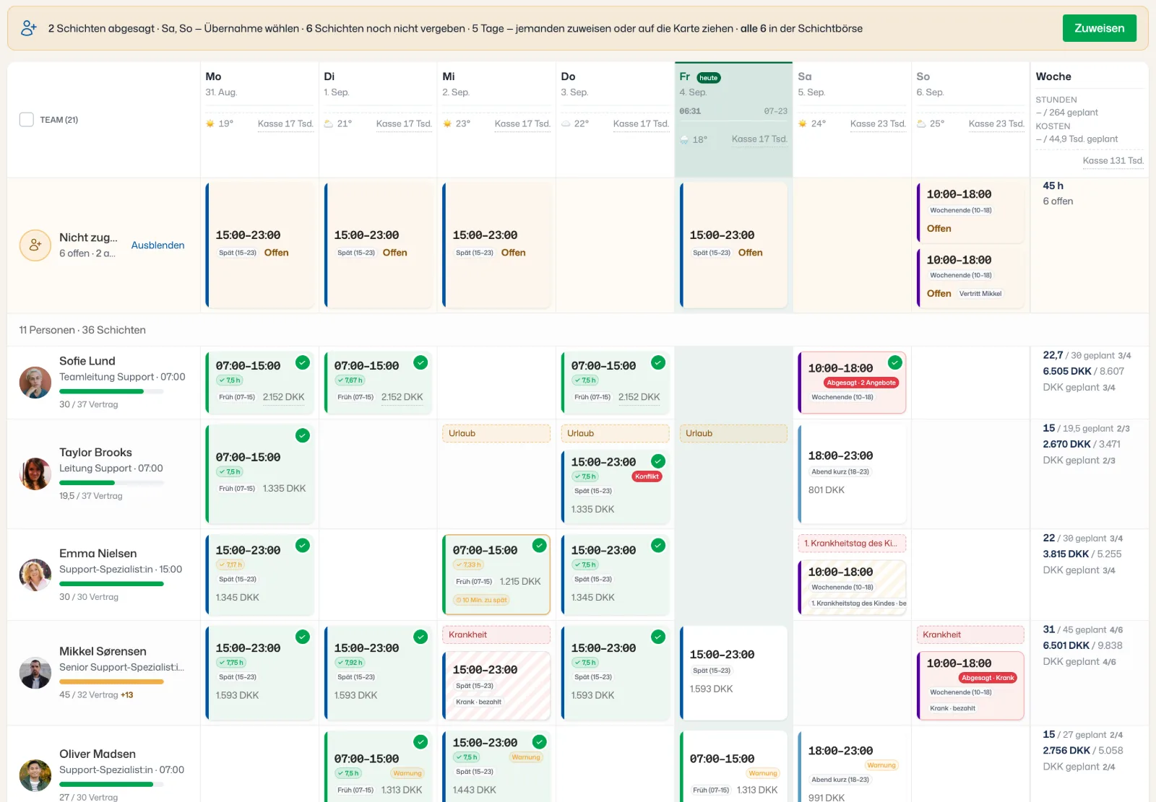Viewport: 1156px width, 802px height.
Task: Click the cloud weather icon for Thursday 22°
Action: click(x=566, y=123)
